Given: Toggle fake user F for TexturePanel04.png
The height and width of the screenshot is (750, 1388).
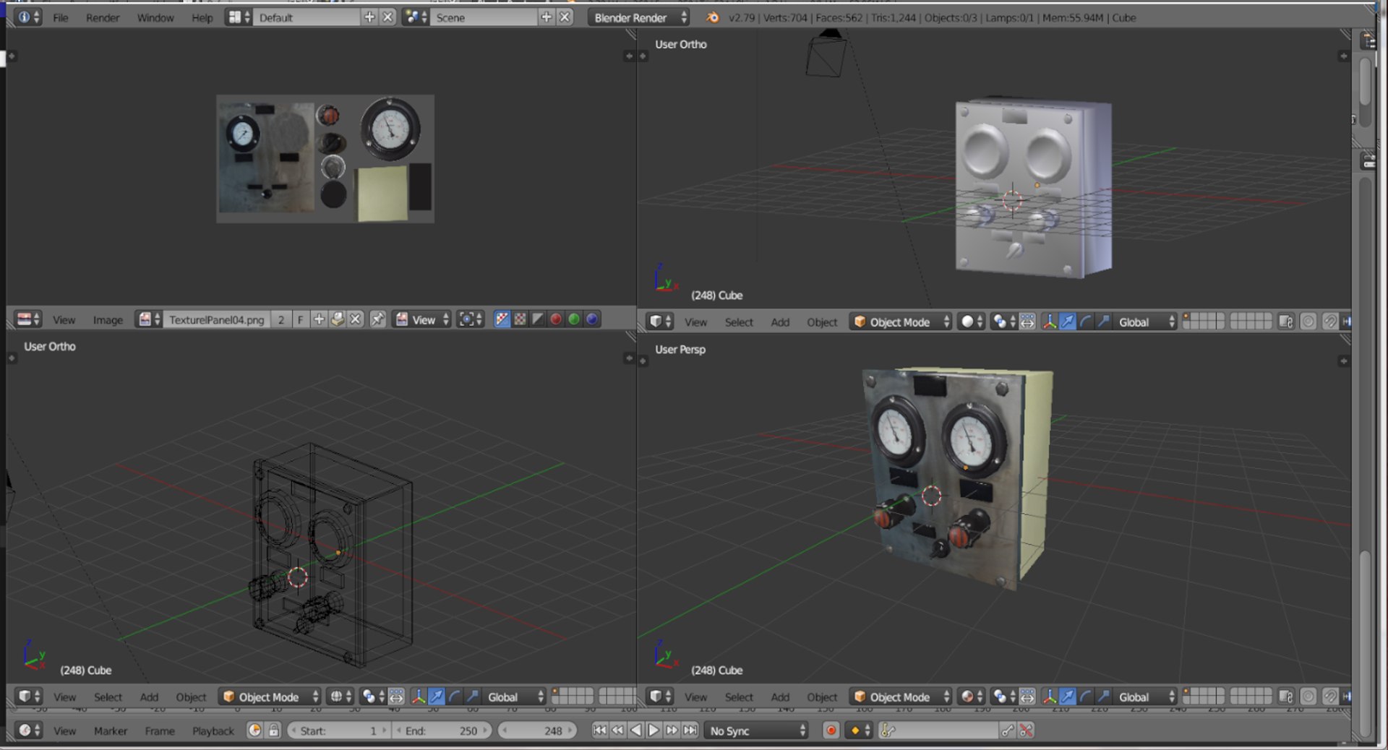Looking at the screenshot, I should (x=300, y=319).
